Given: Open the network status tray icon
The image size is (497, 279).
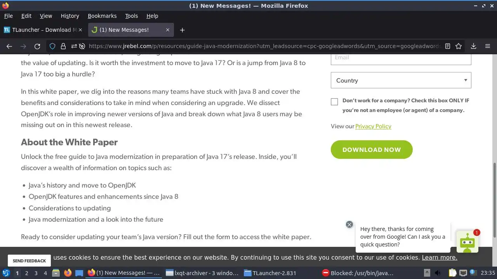Looking at the screenshot, I should point(463,273).
